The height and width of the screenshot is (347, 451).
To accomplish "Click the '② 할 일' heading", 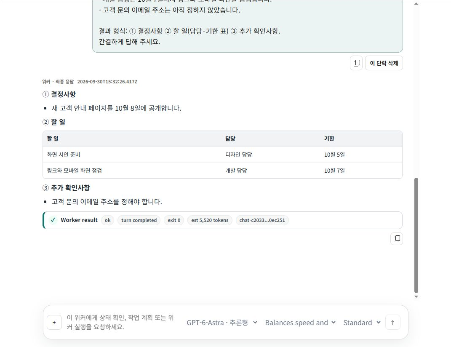I will 54,122.
